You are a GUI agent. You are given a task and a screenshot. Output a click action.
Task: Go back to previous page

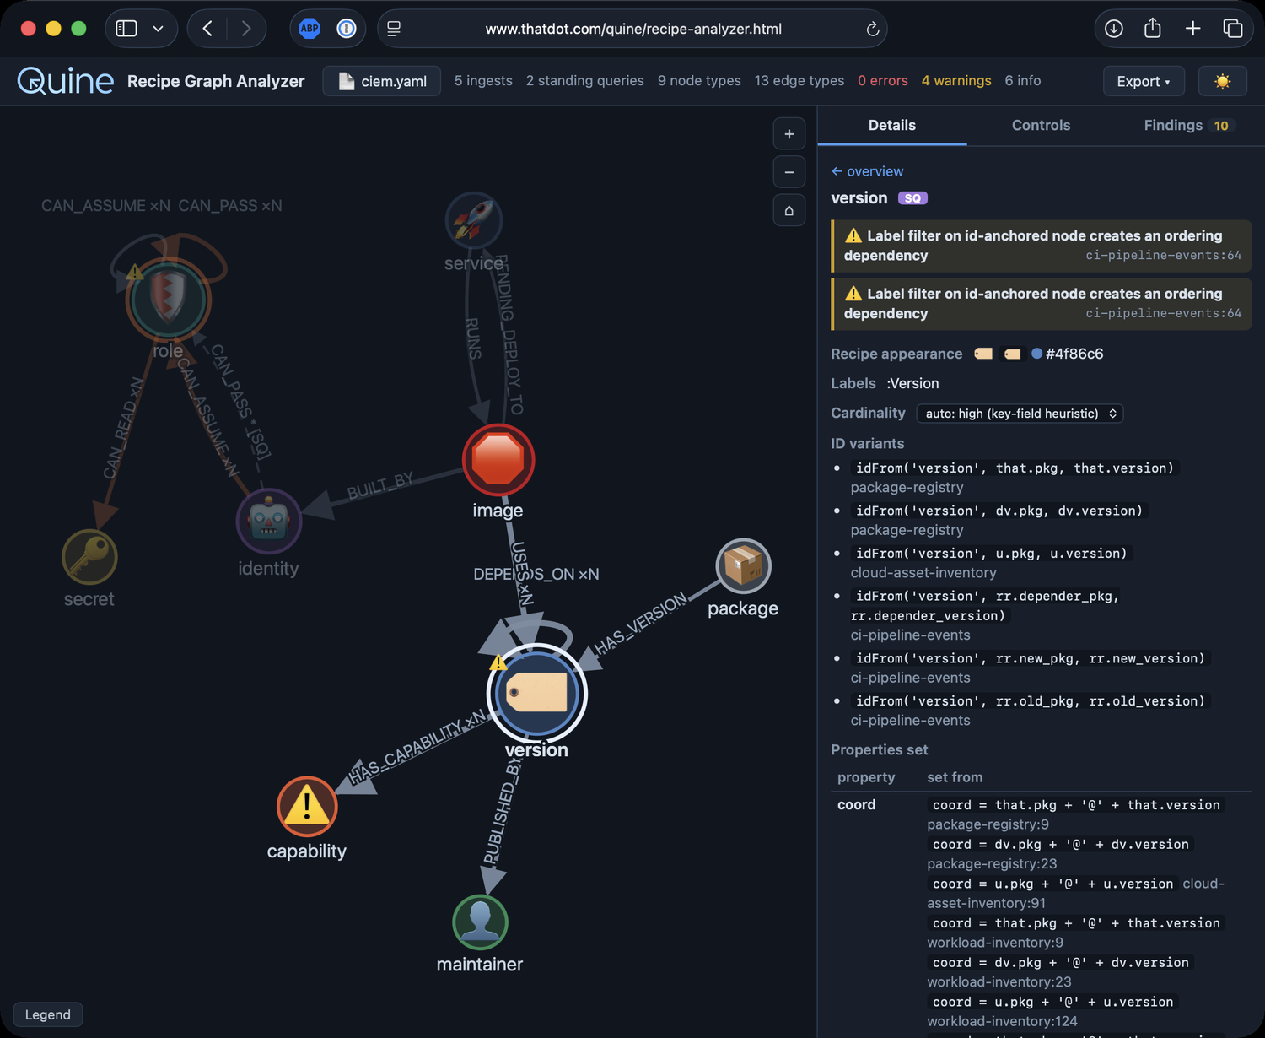coord(207,29)
